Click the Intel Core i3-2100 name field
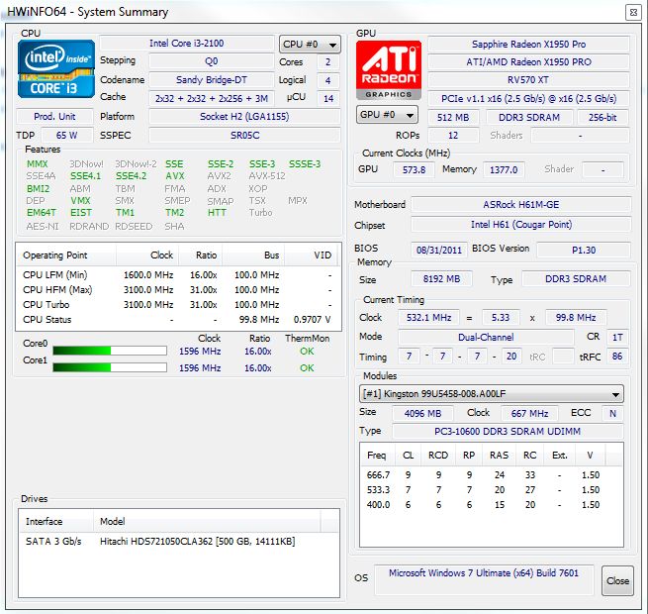 pos(187,44)
